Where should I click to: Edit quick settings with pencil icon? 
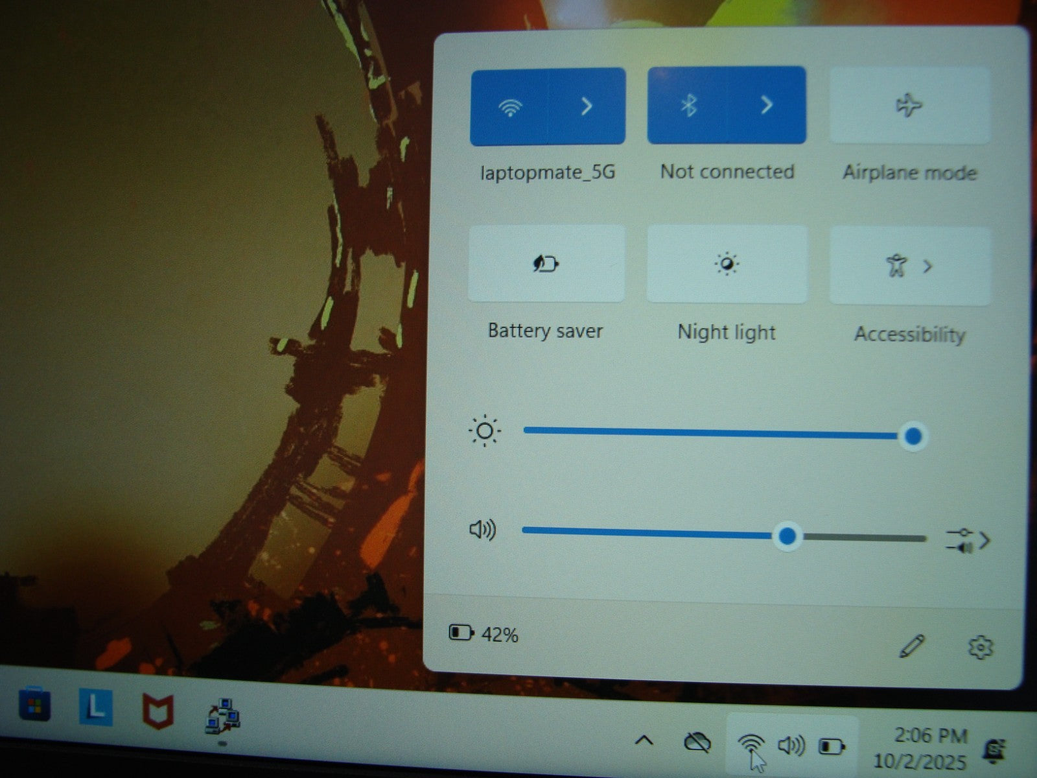tap(912, 646)
